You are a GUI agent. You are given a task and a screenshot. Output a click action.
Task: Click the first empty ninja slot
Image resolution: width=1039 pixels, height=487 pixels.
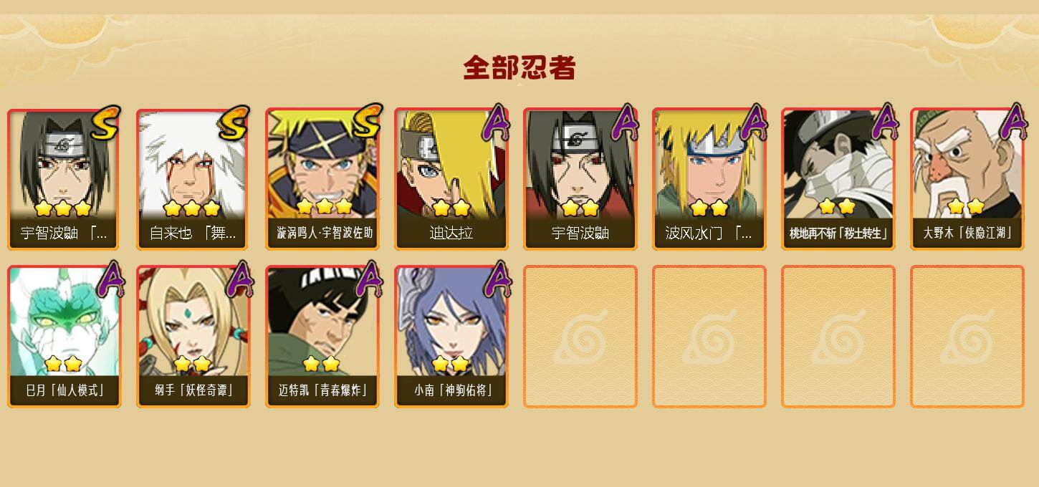click(x=580, y=337)
